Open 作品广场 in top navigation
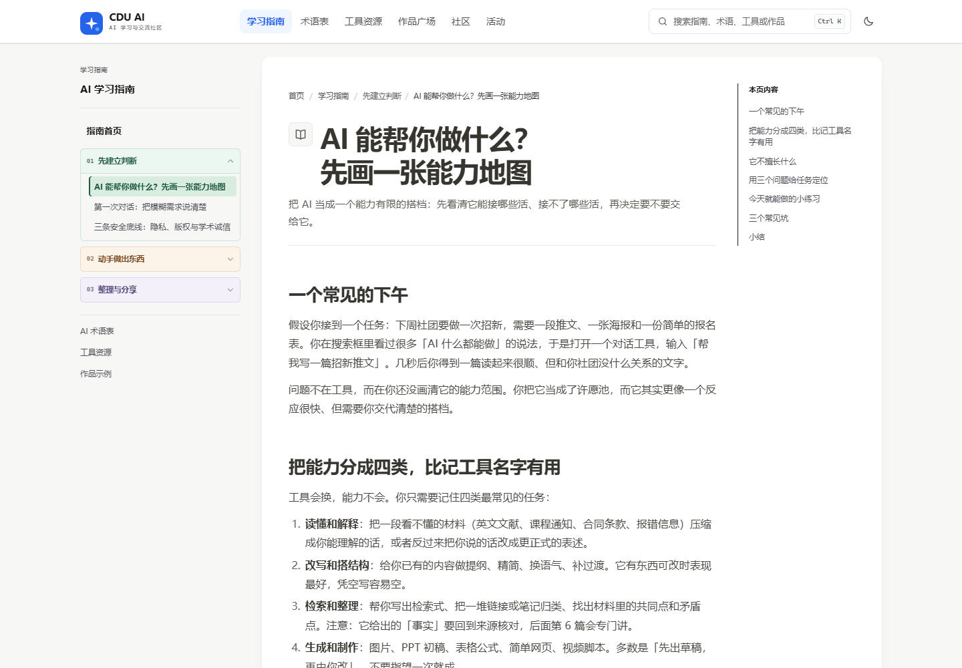962x668 pixels. (417, 21)
